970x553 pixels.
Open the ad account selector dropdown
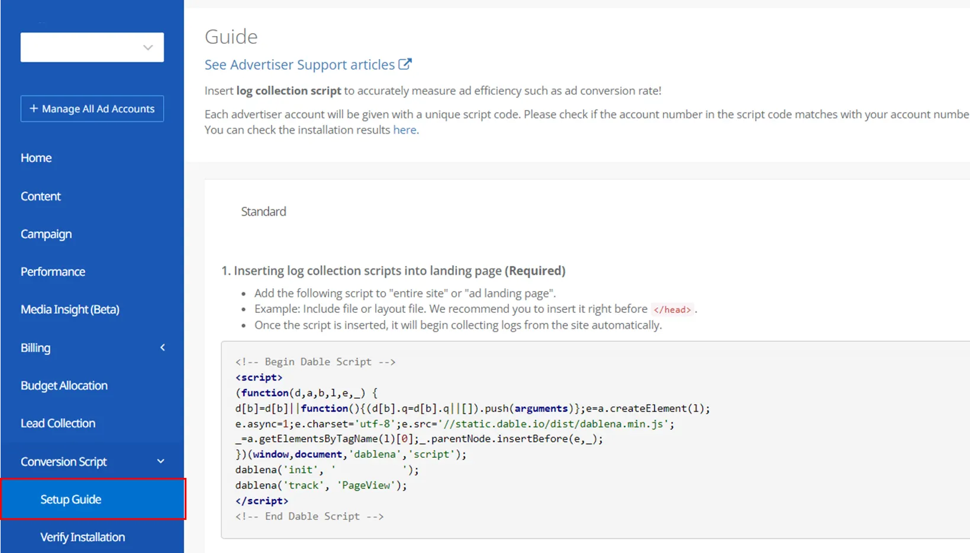92,47
